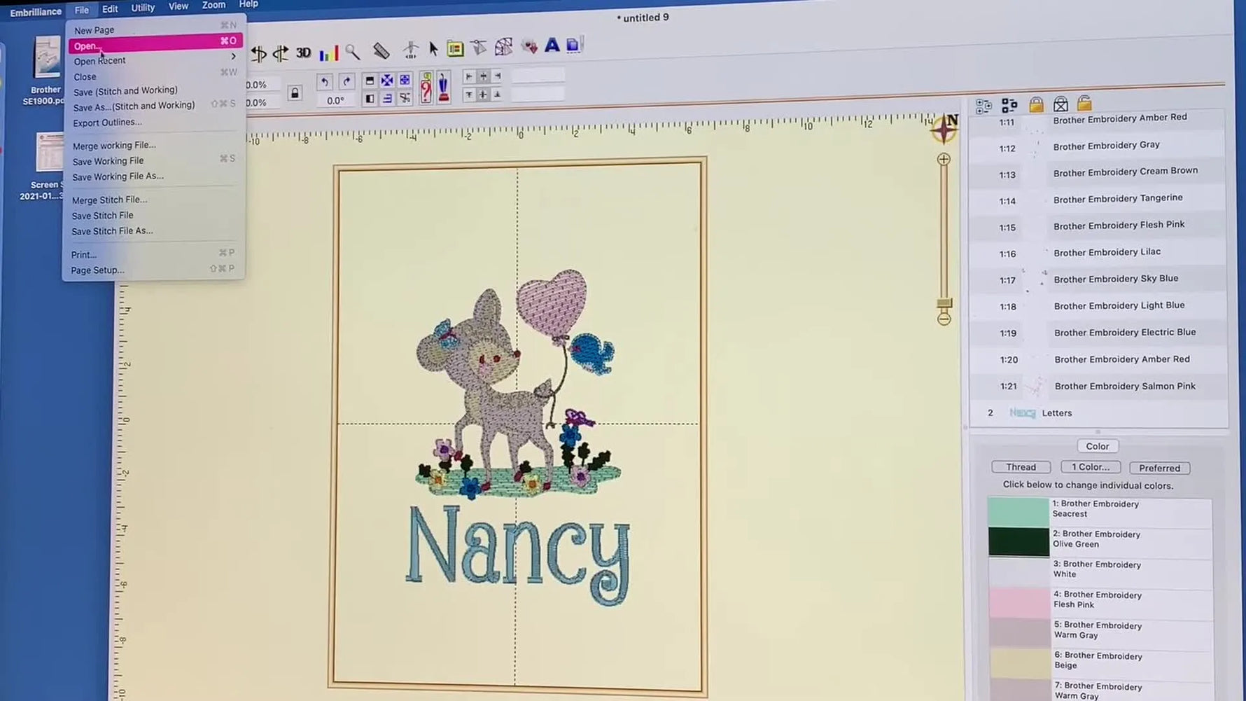Click the open padlock unlock icon

pos(1084,104)
